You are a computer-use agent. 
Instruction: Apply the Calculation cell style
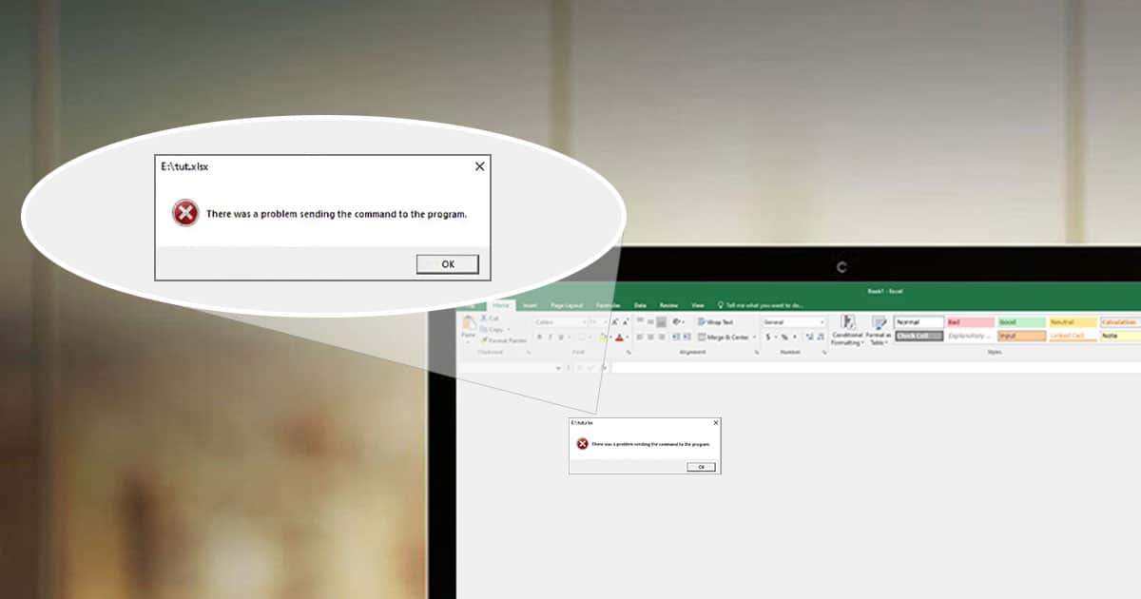pos(1120,322)
